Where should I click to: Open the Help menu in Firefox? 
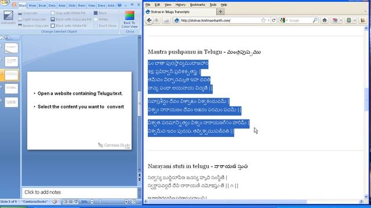[224, 5]
